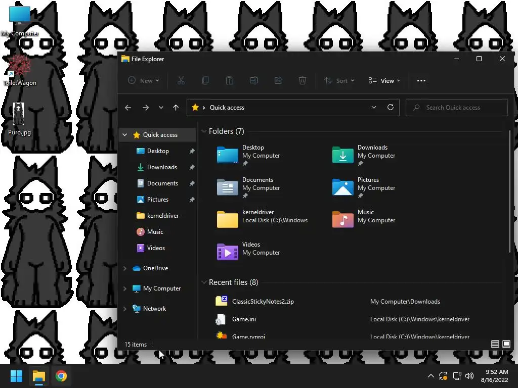Image resolution: width=518 pixels, height=388 pixels.
Task: Open the Documents folder tile
Action: coord(248,187)
